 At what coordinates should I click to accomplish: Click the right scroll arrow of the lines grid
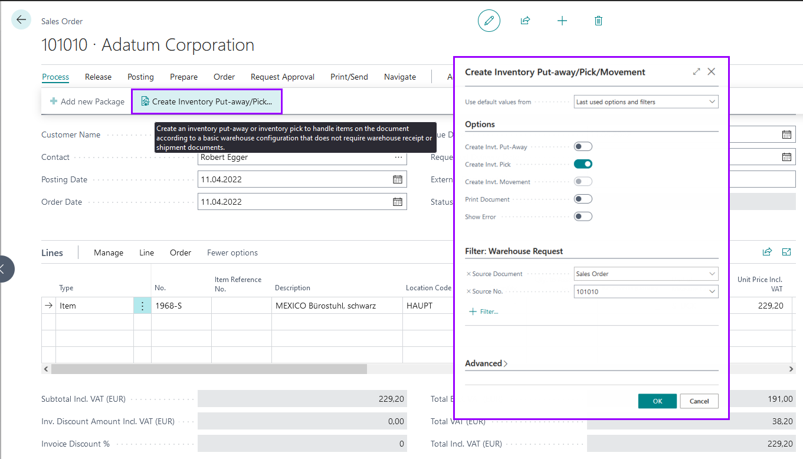(x=791, y=369)
